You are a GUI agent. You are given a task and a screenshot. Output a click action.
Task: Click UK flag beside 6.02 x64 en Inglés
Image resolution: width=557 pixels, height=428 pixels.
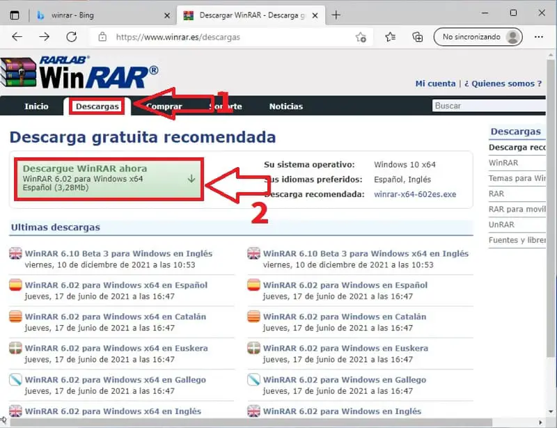tap(15, 411)
